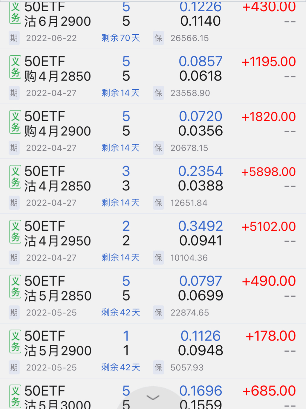Image resolution: width=306 pixels, height=409 pixels.
Task: Expand the down chevron at the bottom
Action: click(153, 398)
